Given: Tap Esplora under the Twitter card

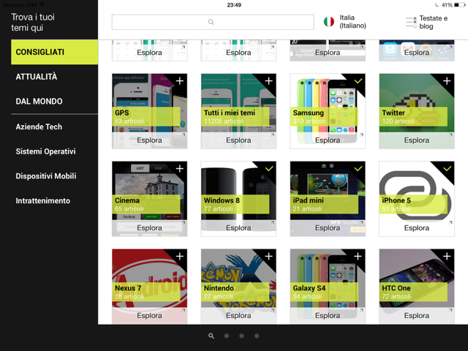Looking at the screenshot, I should 417,140.
